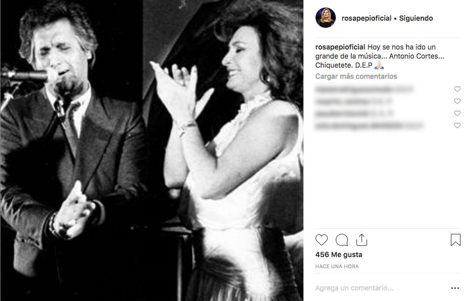Click the share post icon

pos(361,239)
